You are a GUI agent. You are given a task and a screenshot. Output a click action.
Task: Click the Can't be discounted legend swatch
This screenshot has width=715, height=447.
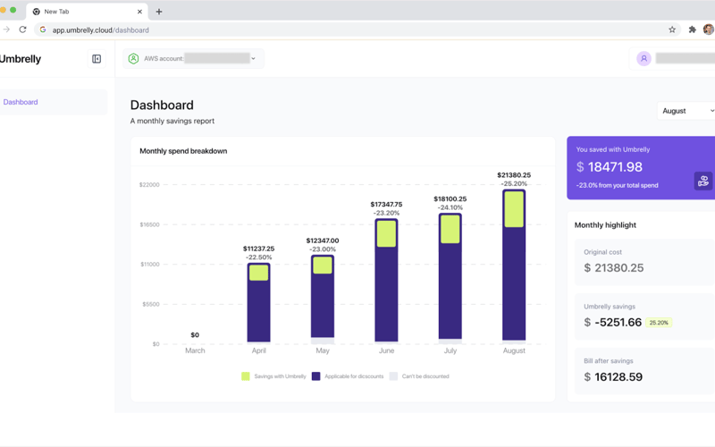393,376
